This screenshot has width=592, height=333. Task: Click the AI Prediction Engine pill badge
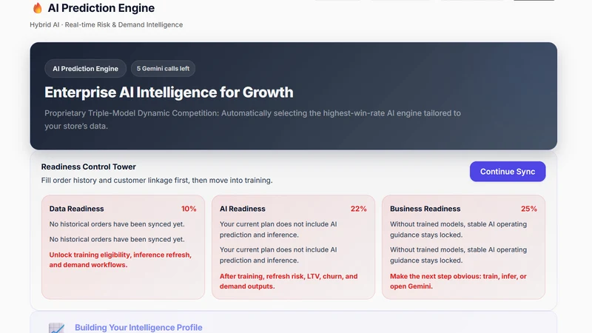click(85, 69)
